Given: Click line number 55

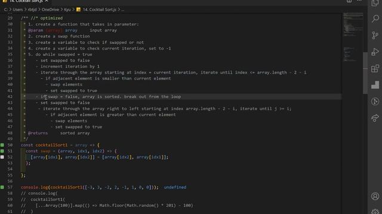Looking at the screenshot, I should (x=10, y=175).
